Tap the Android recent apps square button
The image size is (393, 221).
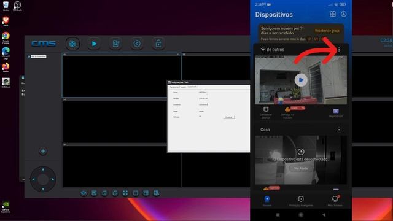click(278, 215)
